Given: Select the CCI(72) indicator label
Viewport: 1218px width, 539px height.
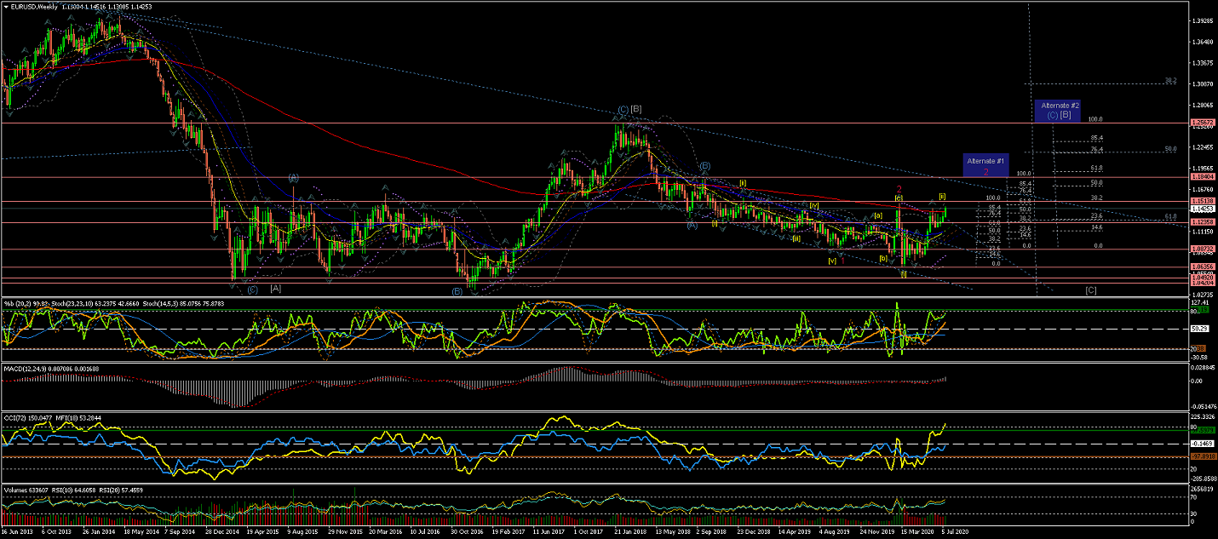Looking at the screenshot, I should 14,417.
